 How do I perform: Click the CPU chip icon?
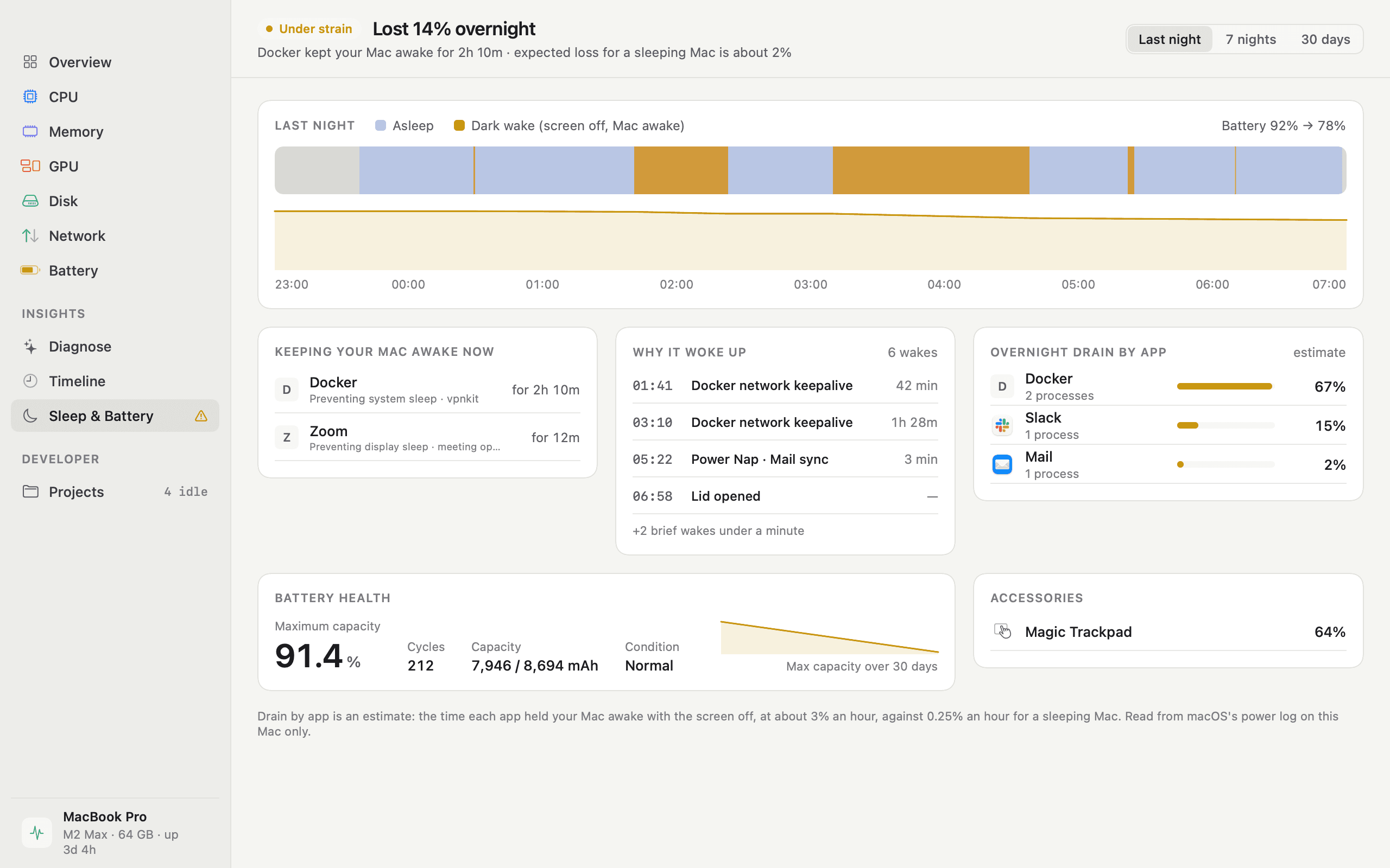click(30, 97)
